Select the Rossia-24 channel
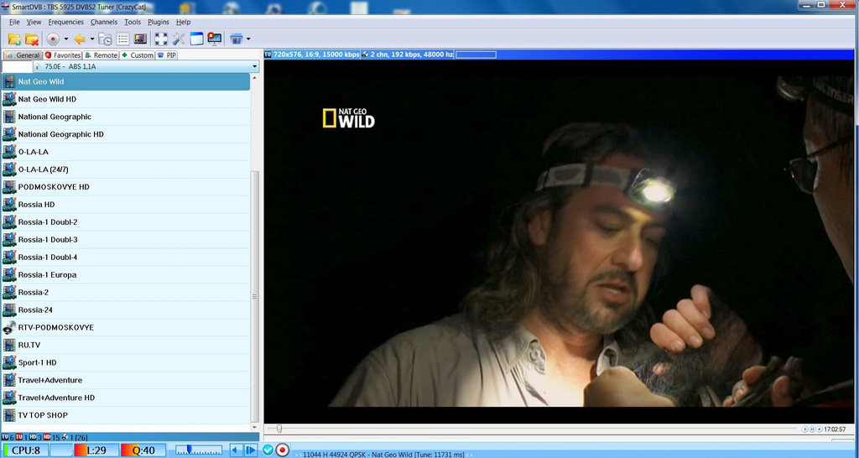This screenshot has height=458, width=859. (x=126, y=310)
